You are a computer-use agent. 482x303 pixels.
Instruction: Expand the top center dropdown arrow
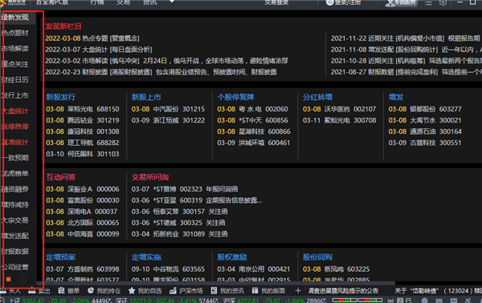click(172, 2)
